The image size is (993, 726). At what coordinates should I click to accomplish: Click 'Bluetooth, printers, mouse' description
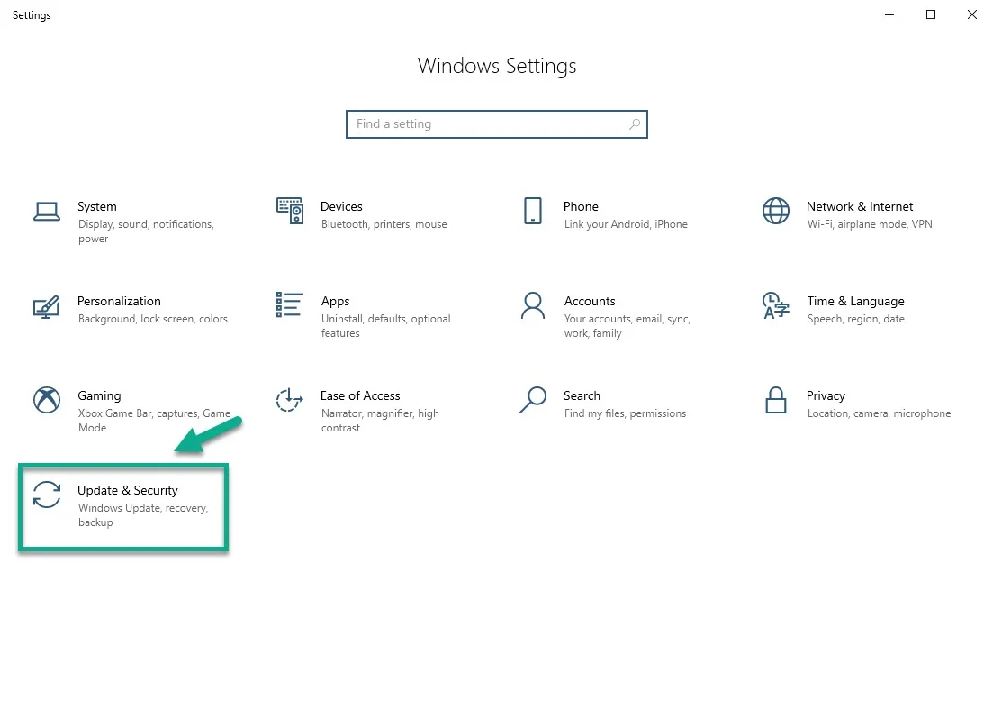384,224
